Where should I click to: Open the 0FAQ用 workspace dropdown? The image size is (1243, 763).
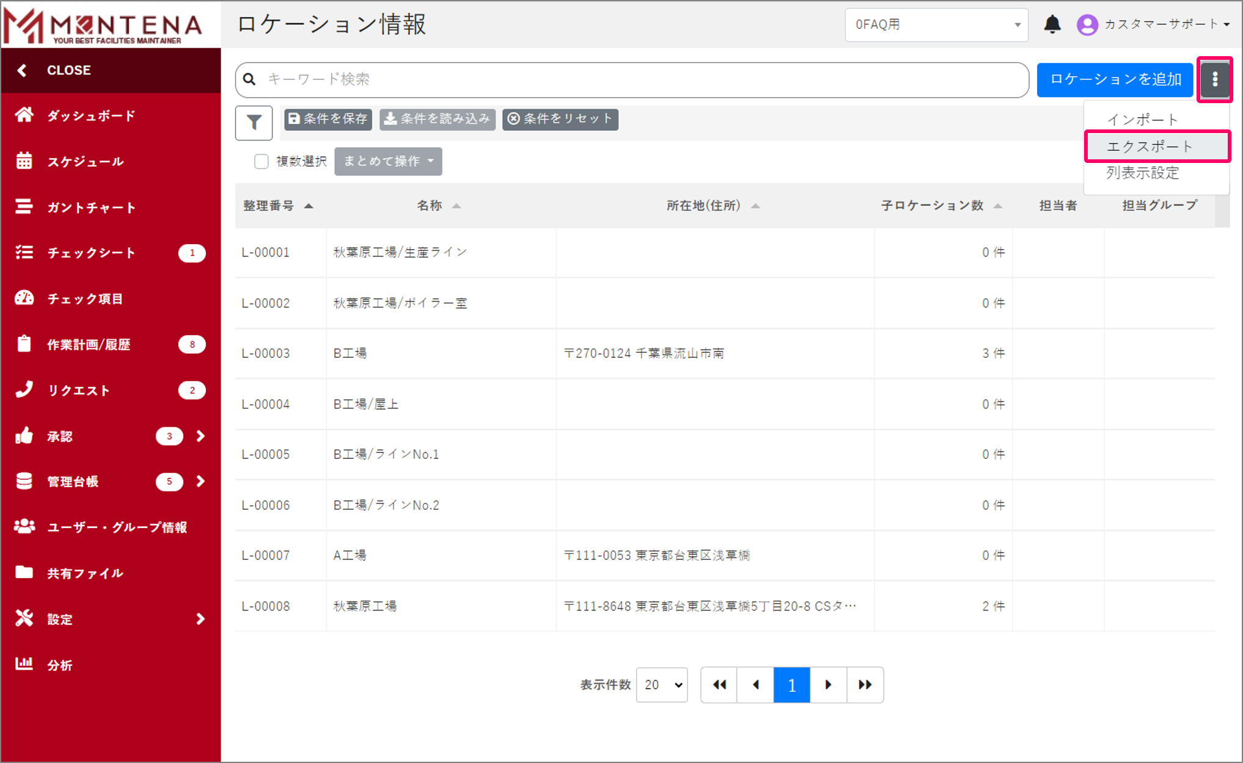[936, 25]
